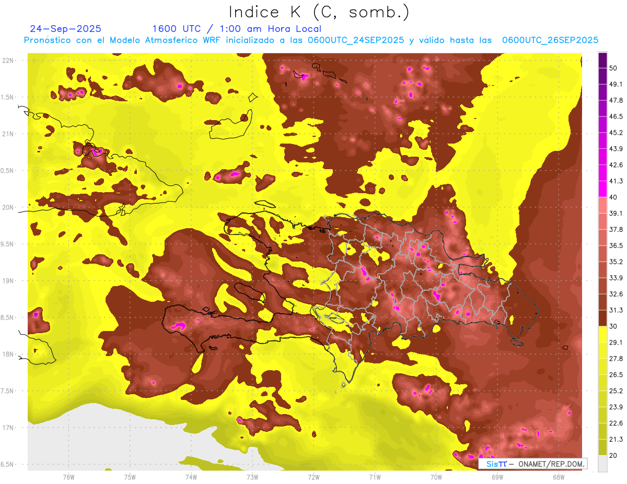Click the '41.3' colorbar value
Viewport: 627px width, 484px height.
tap(616, 181)
